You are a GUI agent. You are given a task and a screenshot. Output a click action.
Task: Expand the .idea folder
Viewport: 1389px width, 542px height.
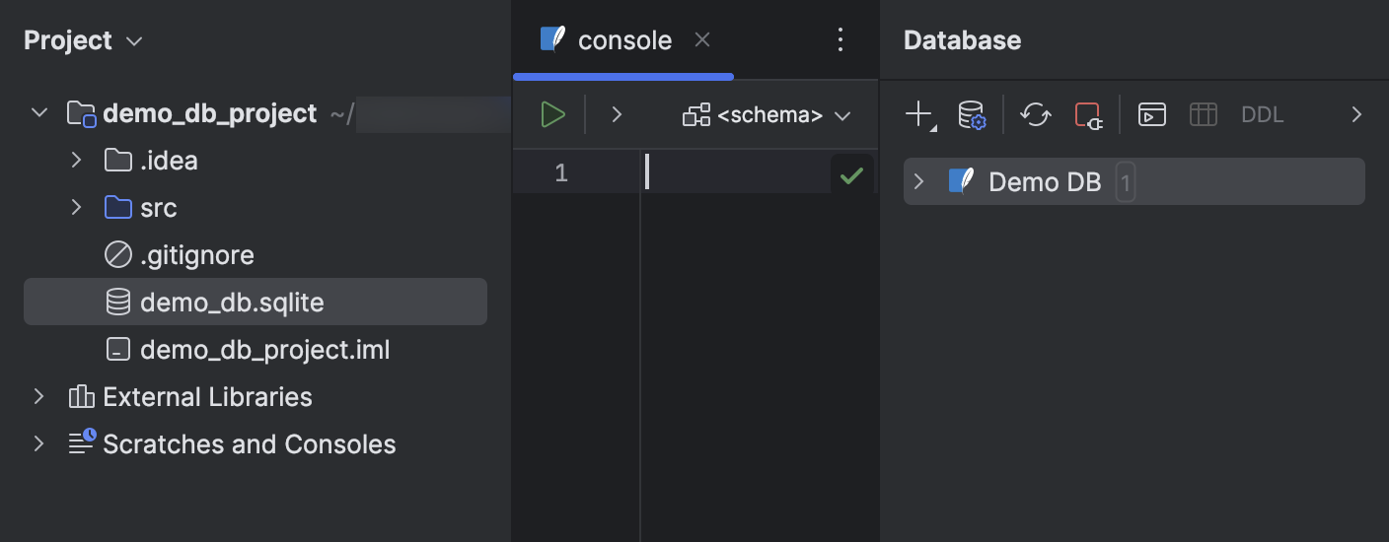pyautogui.click(x=76, y=161)
